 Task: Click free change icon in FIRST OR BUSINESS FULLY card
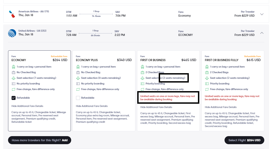pos(207,89)
